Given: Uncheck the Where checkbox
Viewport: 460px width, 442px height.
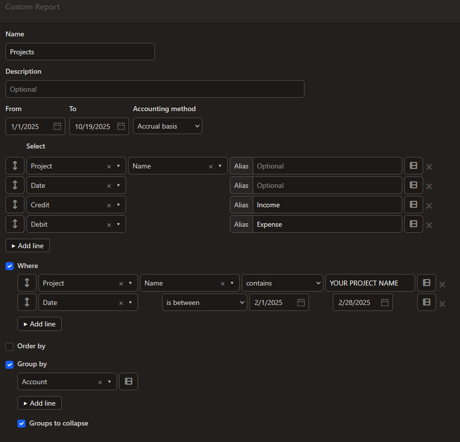Looking at the screenshot, I should (9, 266).
